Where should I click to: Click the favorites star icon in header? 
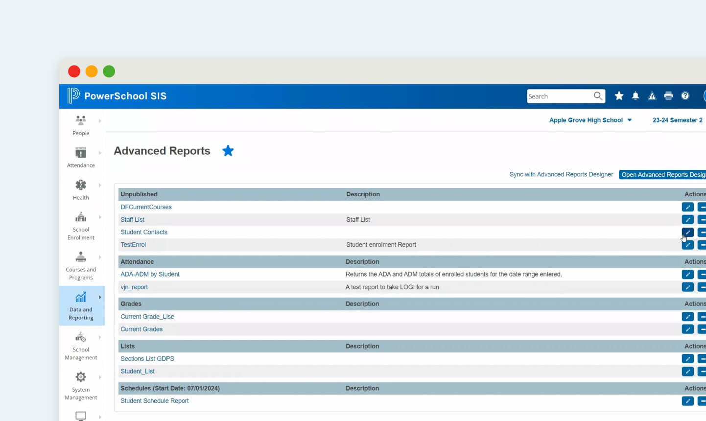619,96
